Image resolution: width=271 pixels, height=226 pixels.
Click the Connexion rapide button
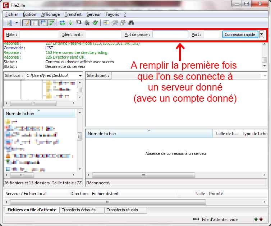(240, 34)
